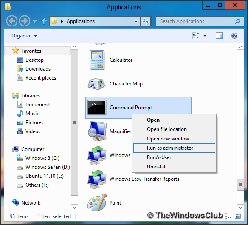Switch to large icons view in status bar

(x=238, y=216)
